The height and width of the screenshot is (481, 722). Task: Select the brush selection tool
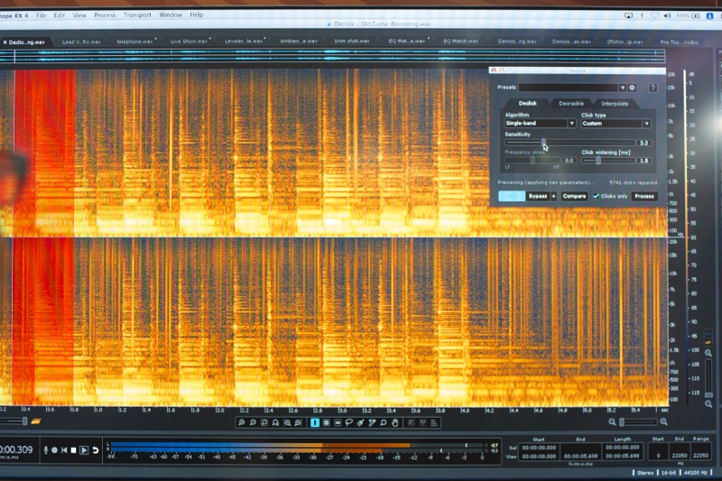click(x=360, y=422)
